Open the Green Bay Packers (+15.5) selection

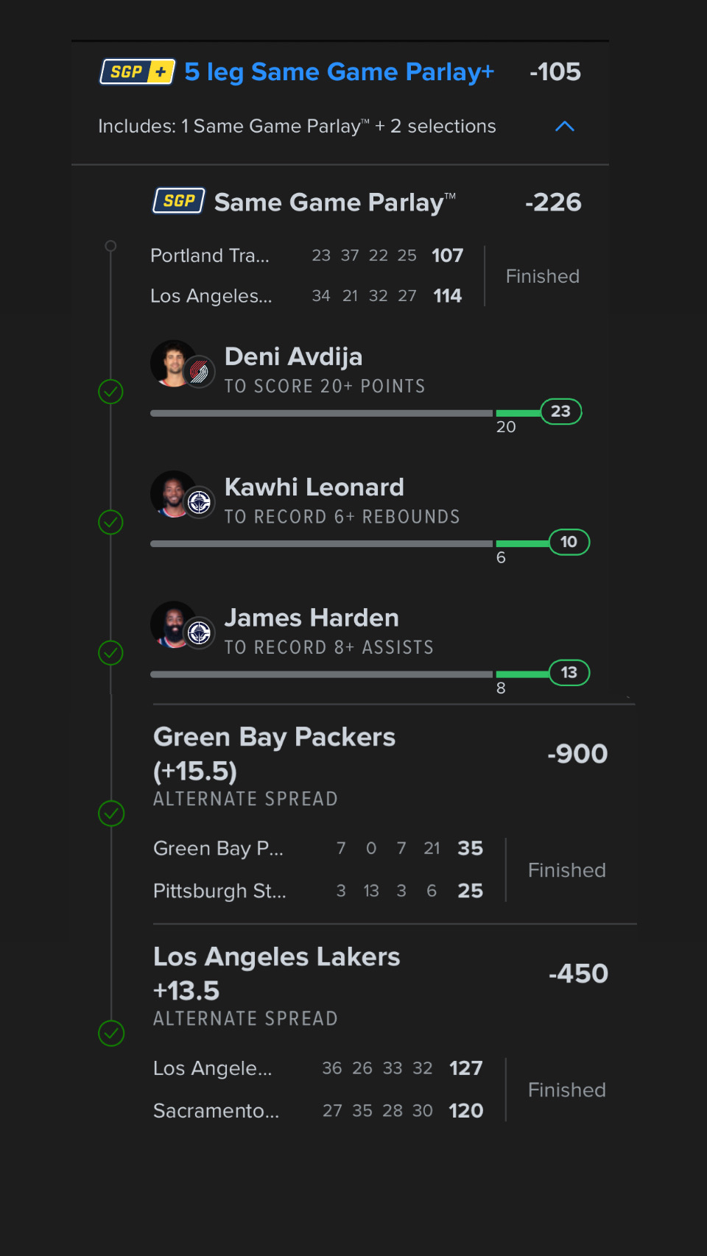pyautogui.click(x=274, y=754)
